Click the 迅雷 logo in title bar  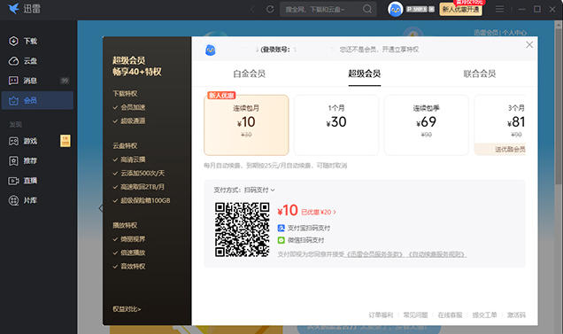click(x=24, y=9)
